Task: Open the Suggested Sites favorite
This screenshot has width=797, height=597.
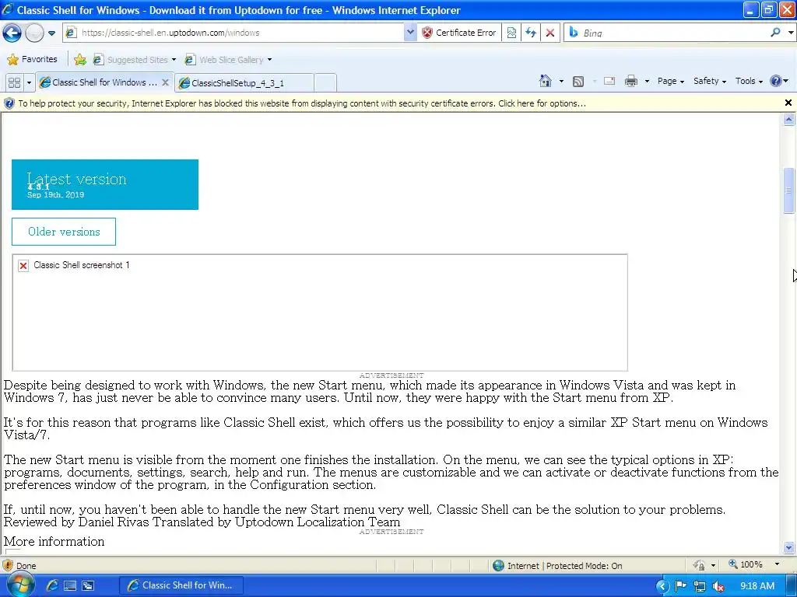Action: coord(135,59)
